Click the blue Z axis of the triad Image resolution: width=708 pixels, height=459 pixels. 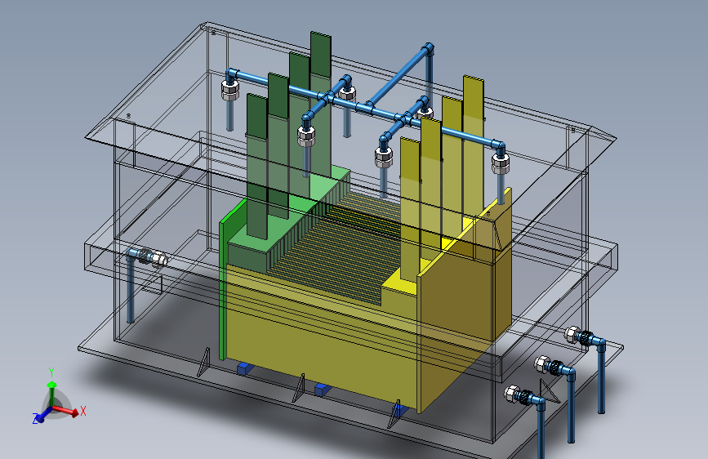click(x=43, y=415)
